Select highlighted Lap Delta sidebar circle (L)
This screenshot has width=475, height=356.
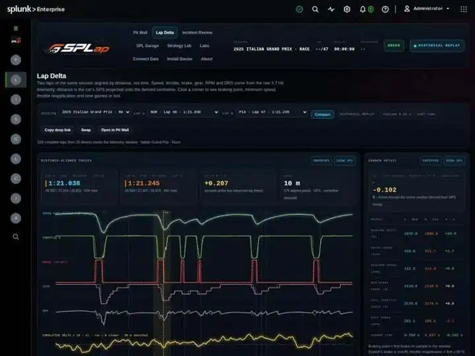(x=16, y=80)
